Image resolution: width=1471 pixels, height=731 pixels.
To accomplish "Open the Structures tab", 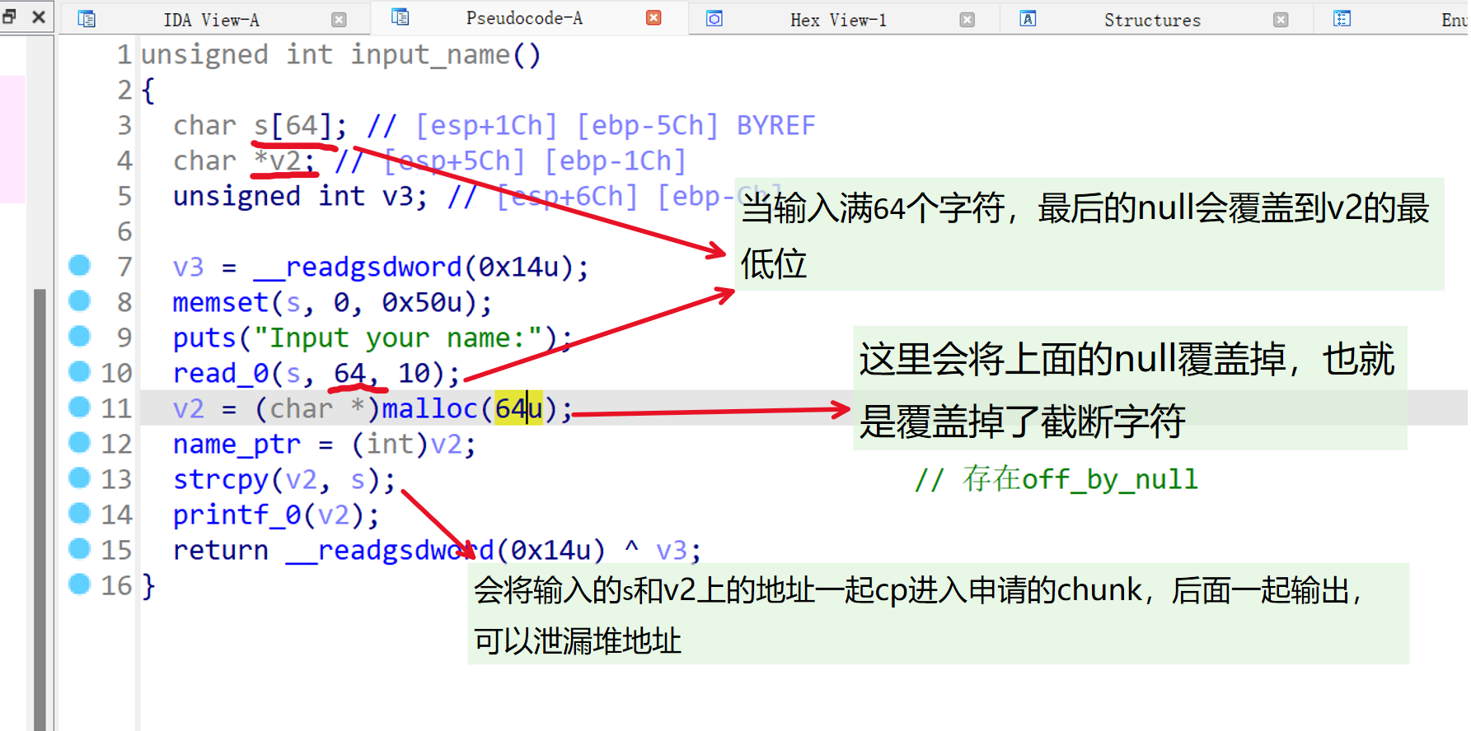I will tap(1152, 20).
